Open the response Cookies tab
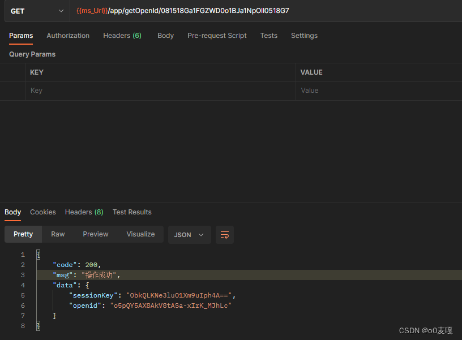The height and width of the screenshot is (340, 462). tap(43, 212)
